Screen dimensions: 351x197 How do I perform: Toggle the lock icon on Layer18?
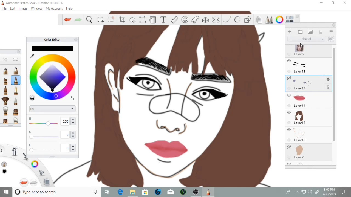click(328, 87)
